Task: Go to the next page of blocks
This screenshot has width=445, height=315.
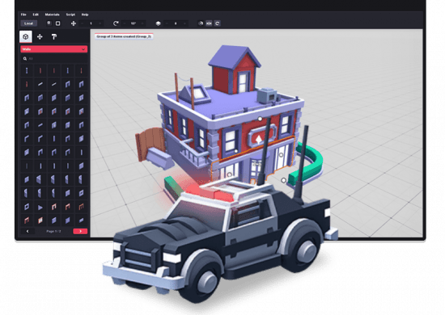Action: pyautogui.click(x=80, y=231)
